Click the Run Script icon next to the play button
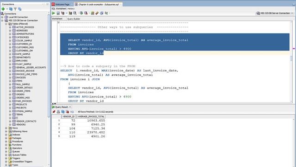 click(58, 13)
